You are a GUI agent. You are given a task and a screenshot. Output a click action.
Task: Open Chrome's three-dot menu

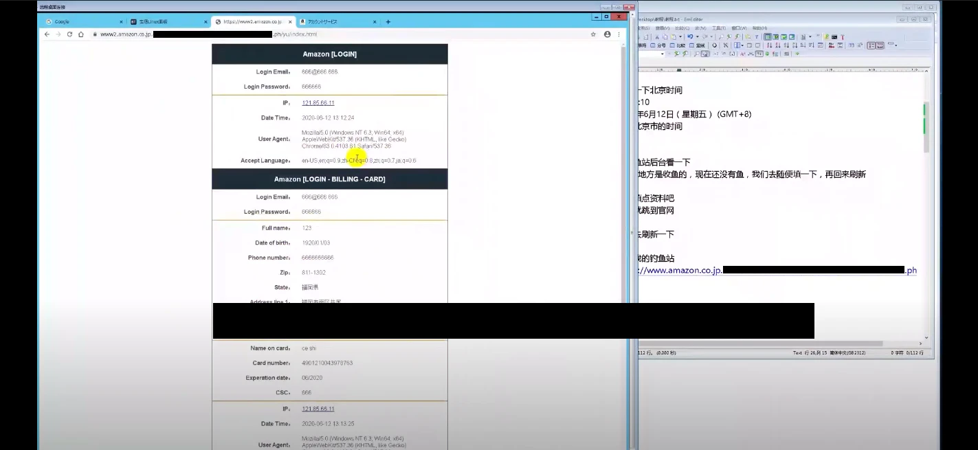[619, 34]
